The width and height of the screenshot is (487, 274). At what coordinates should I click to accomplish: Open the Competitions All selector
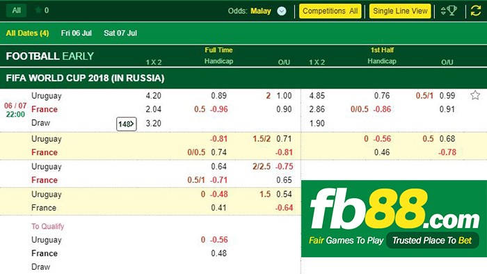point(330,11)
